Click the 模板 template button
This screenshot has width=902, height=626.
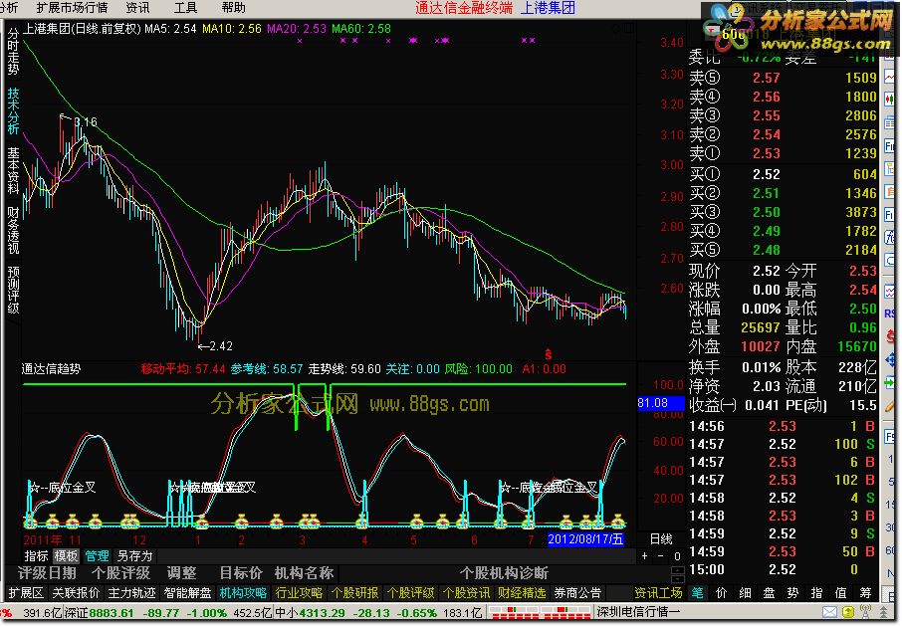tap(66, 556)
